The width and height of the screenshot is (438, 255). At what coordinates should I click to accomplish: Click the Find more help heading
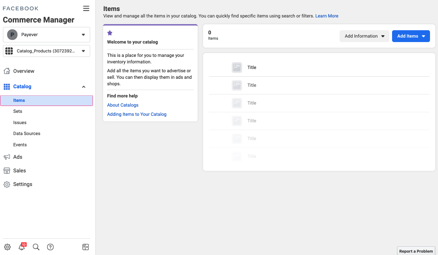tap(122, 96)
